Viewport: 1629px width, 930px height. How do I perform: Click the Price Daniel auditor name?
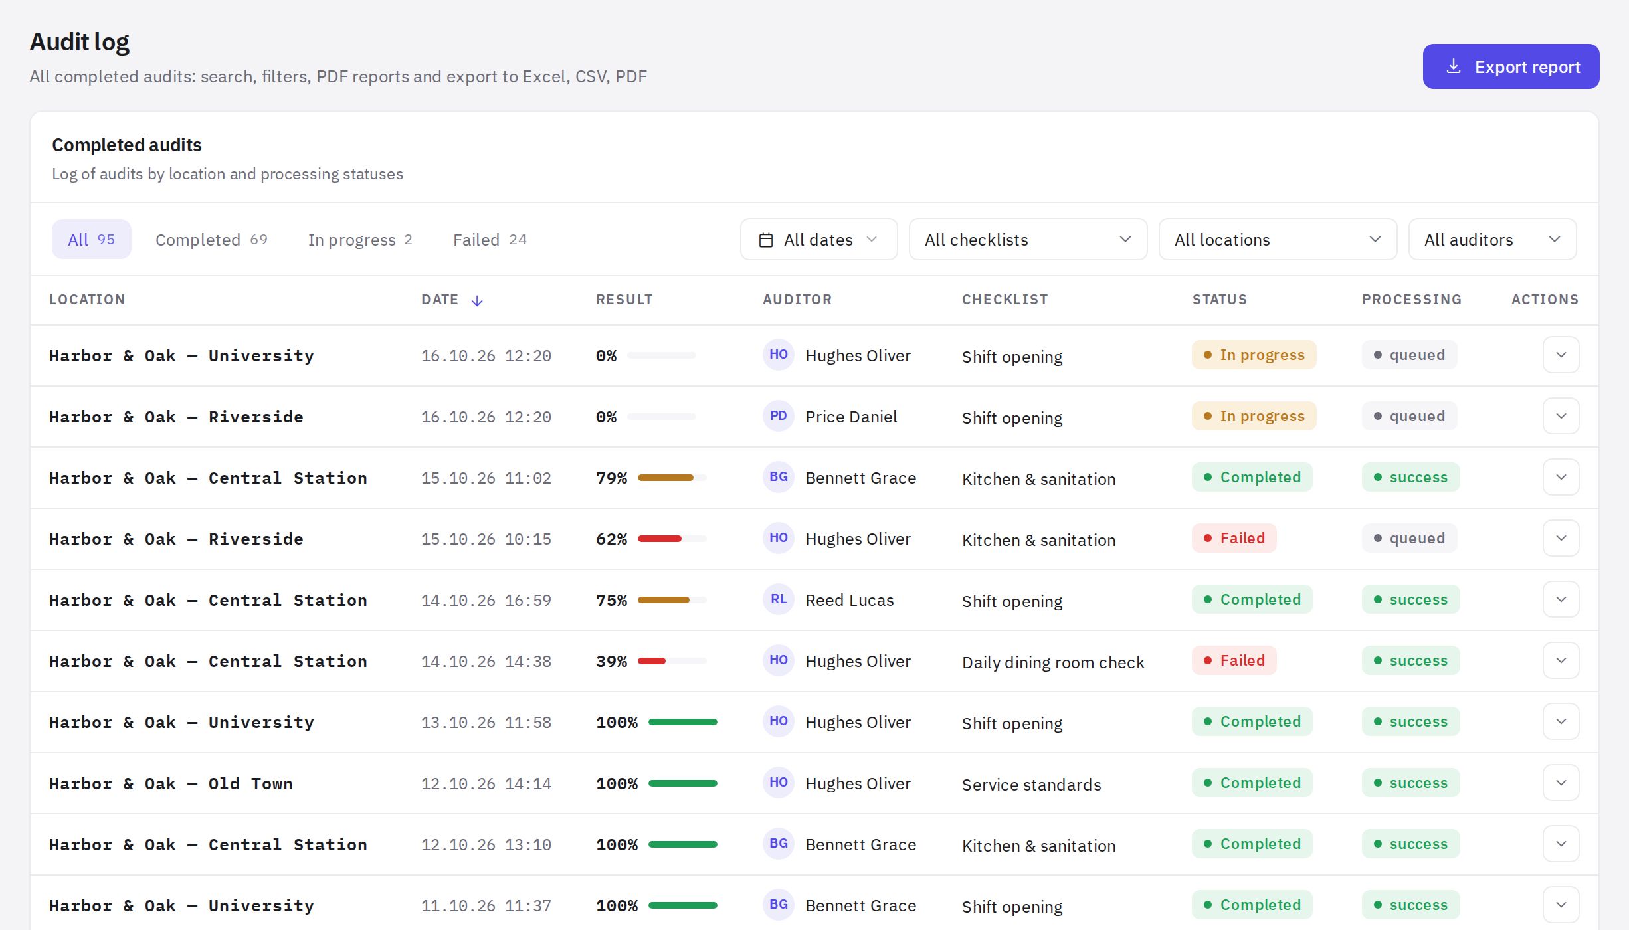coord(851,417)
